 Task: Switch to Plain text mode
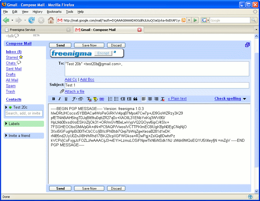(x=177, y=99)
